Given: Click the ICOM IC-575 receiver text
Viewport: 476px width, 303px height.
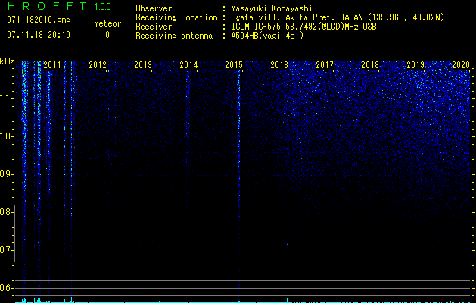Looking at the screenshot, I should point(303,27).
